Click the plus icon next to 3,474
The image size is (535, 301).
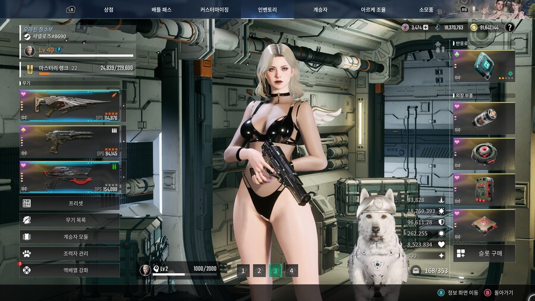pyautogui.click(x=426, y=27)
